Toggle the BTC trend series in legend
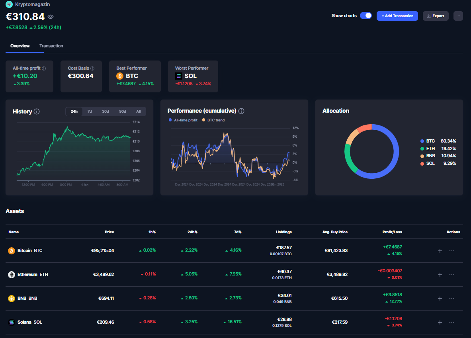 213,120
